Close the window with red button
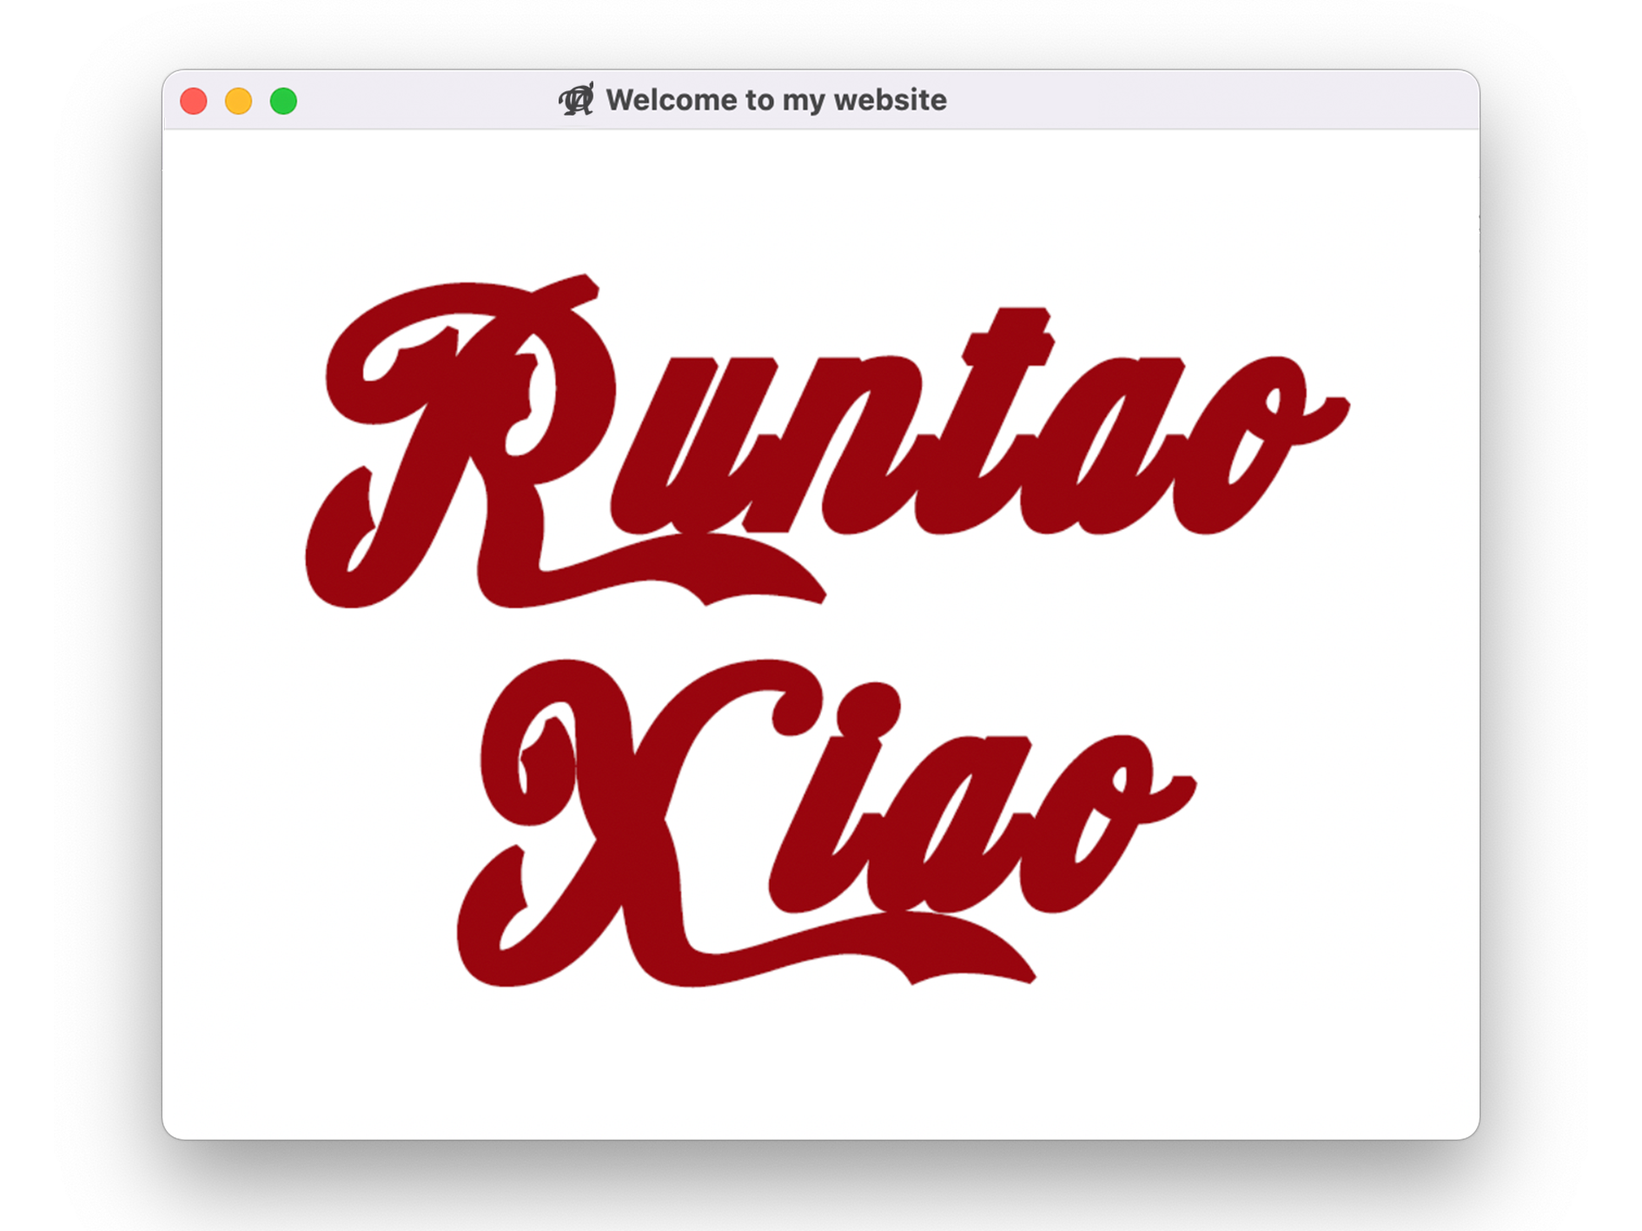The height and width of the screenshot is (1231, 1642). pos(194,101)
